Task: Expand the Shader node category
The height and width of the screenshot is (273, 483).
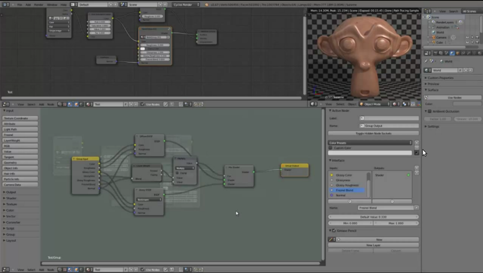Action: point(11,198)
